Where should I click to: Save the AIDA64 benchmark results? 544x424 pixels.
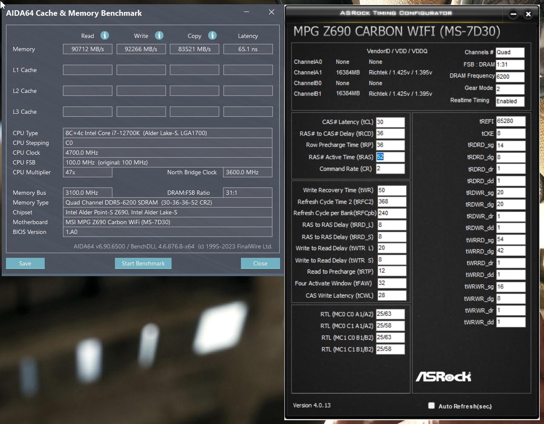(25, 263)
